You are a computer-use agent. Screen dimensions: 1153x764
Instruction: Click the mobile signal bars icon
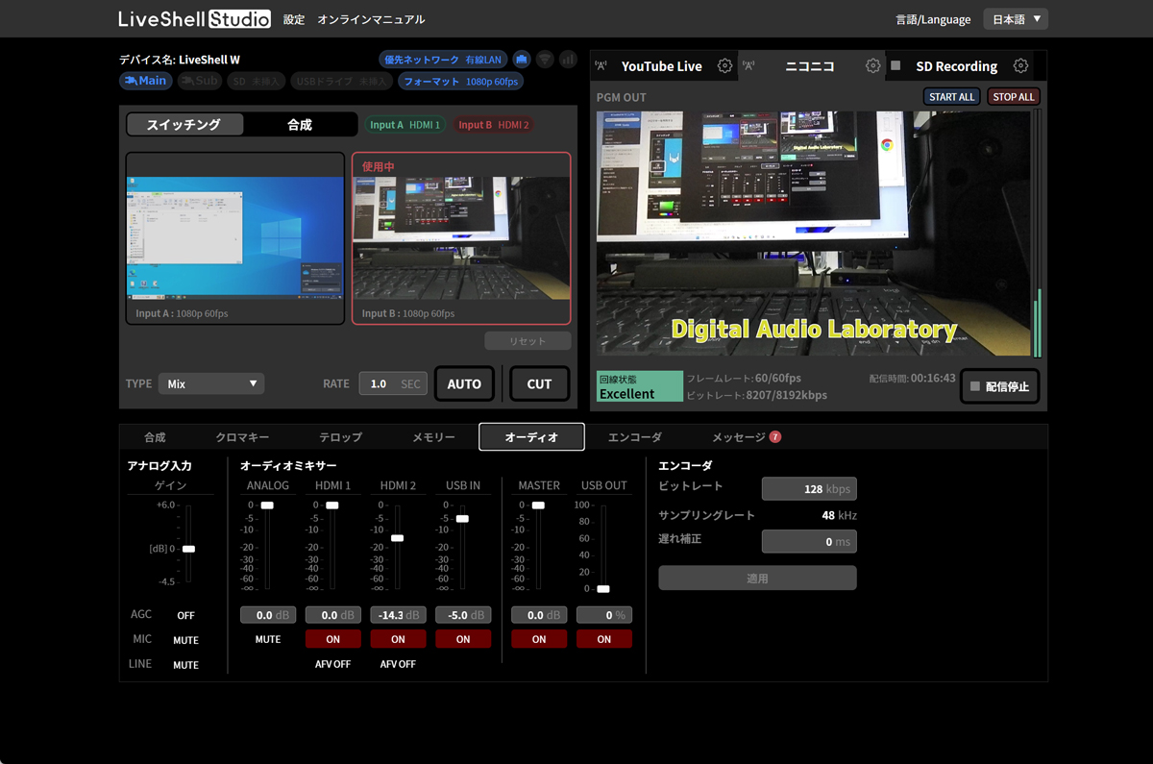568,60
